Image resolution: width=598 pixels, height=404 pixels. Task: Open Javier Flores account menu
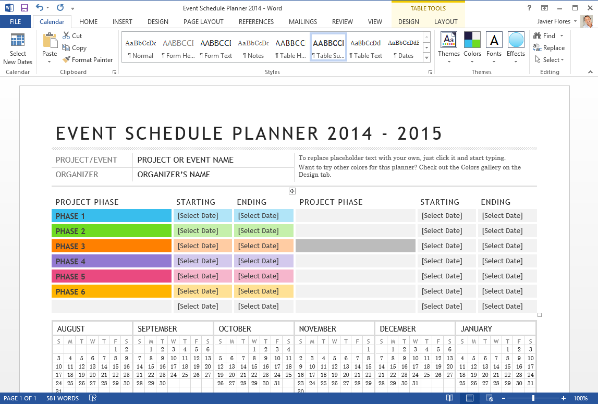[x=557, y=21]
